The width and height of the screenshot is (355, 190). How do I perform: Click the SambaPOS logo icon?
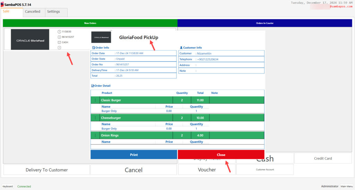pos(2,4)
